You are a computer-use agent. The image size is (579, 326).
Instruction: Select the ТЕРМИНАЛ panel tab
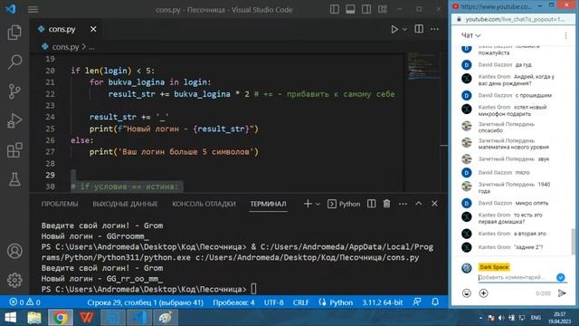[x=268, y=204]
